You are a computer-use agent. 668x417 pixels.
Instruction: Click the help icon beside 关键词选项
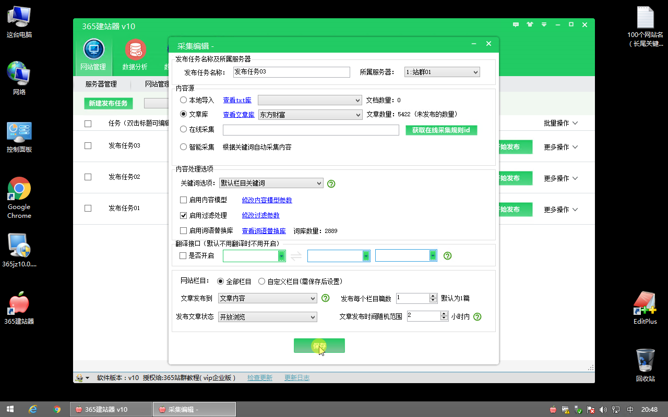click(x=331, y=183)
